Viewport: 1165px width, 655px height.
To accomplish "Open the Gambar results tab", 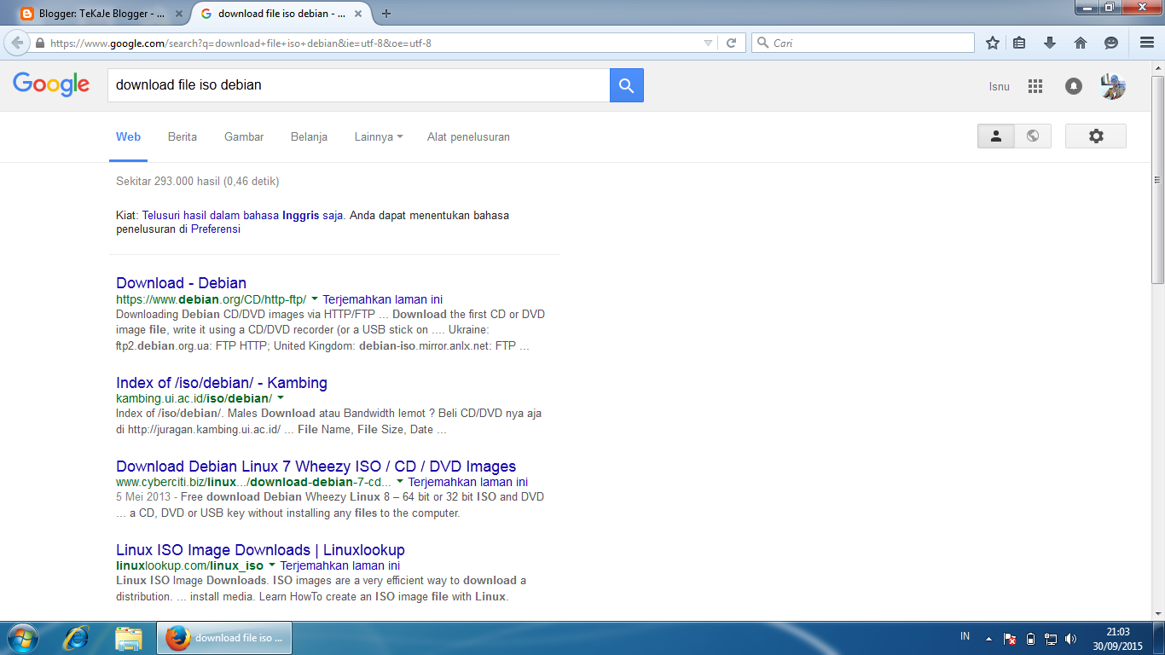I will tap(244, 136).
